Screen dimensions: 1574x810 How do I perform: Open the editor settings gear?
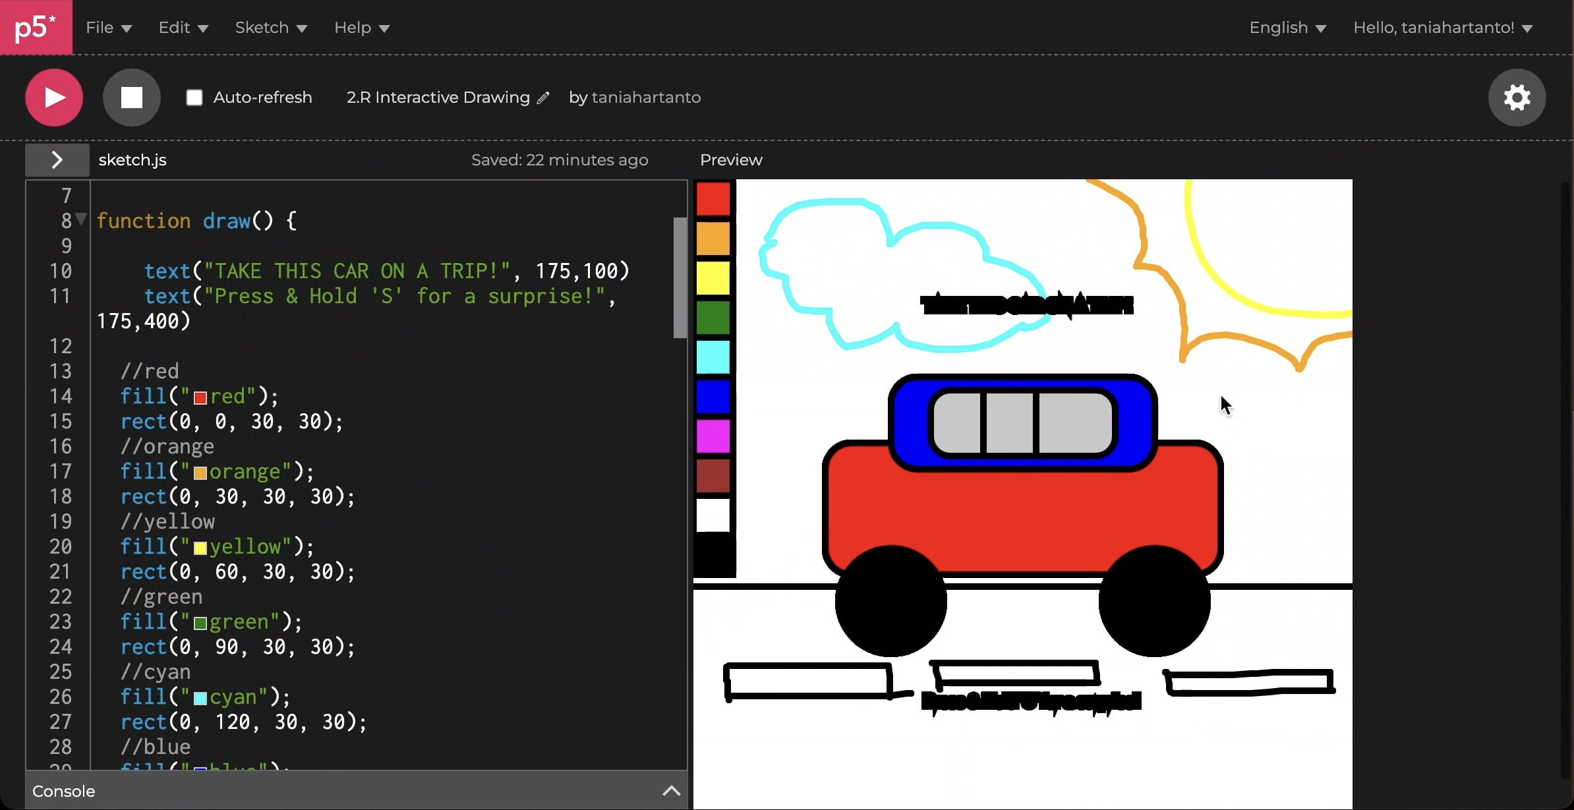point(1516,97)
